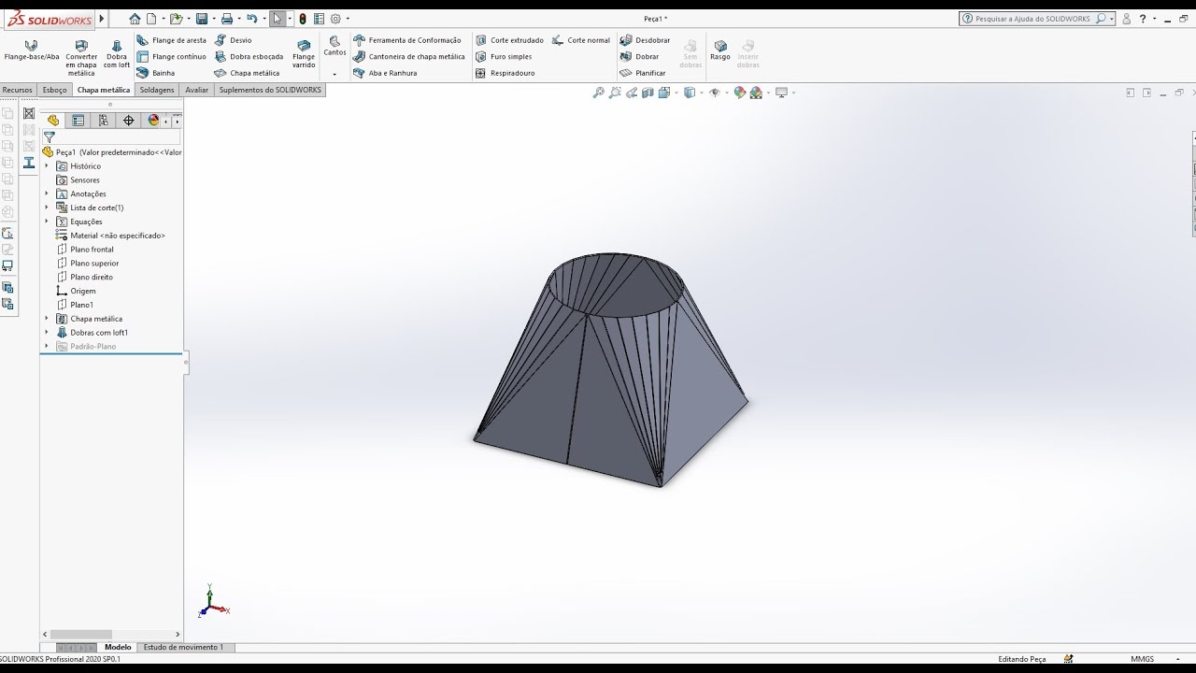Activate the Flange contínuo tool

coord(171,56)
